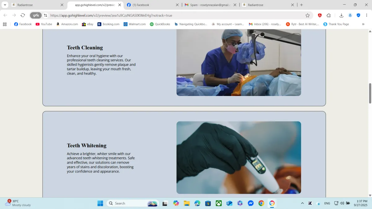Open Xbox app from taskbar

(x=219, y=203)
